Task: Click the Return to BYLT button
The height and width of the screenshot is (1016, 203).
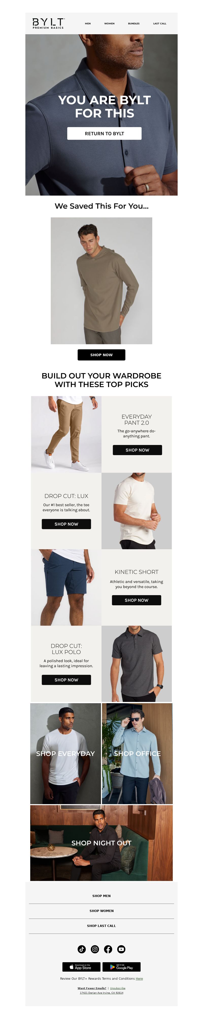Action: tap(105, 134)
